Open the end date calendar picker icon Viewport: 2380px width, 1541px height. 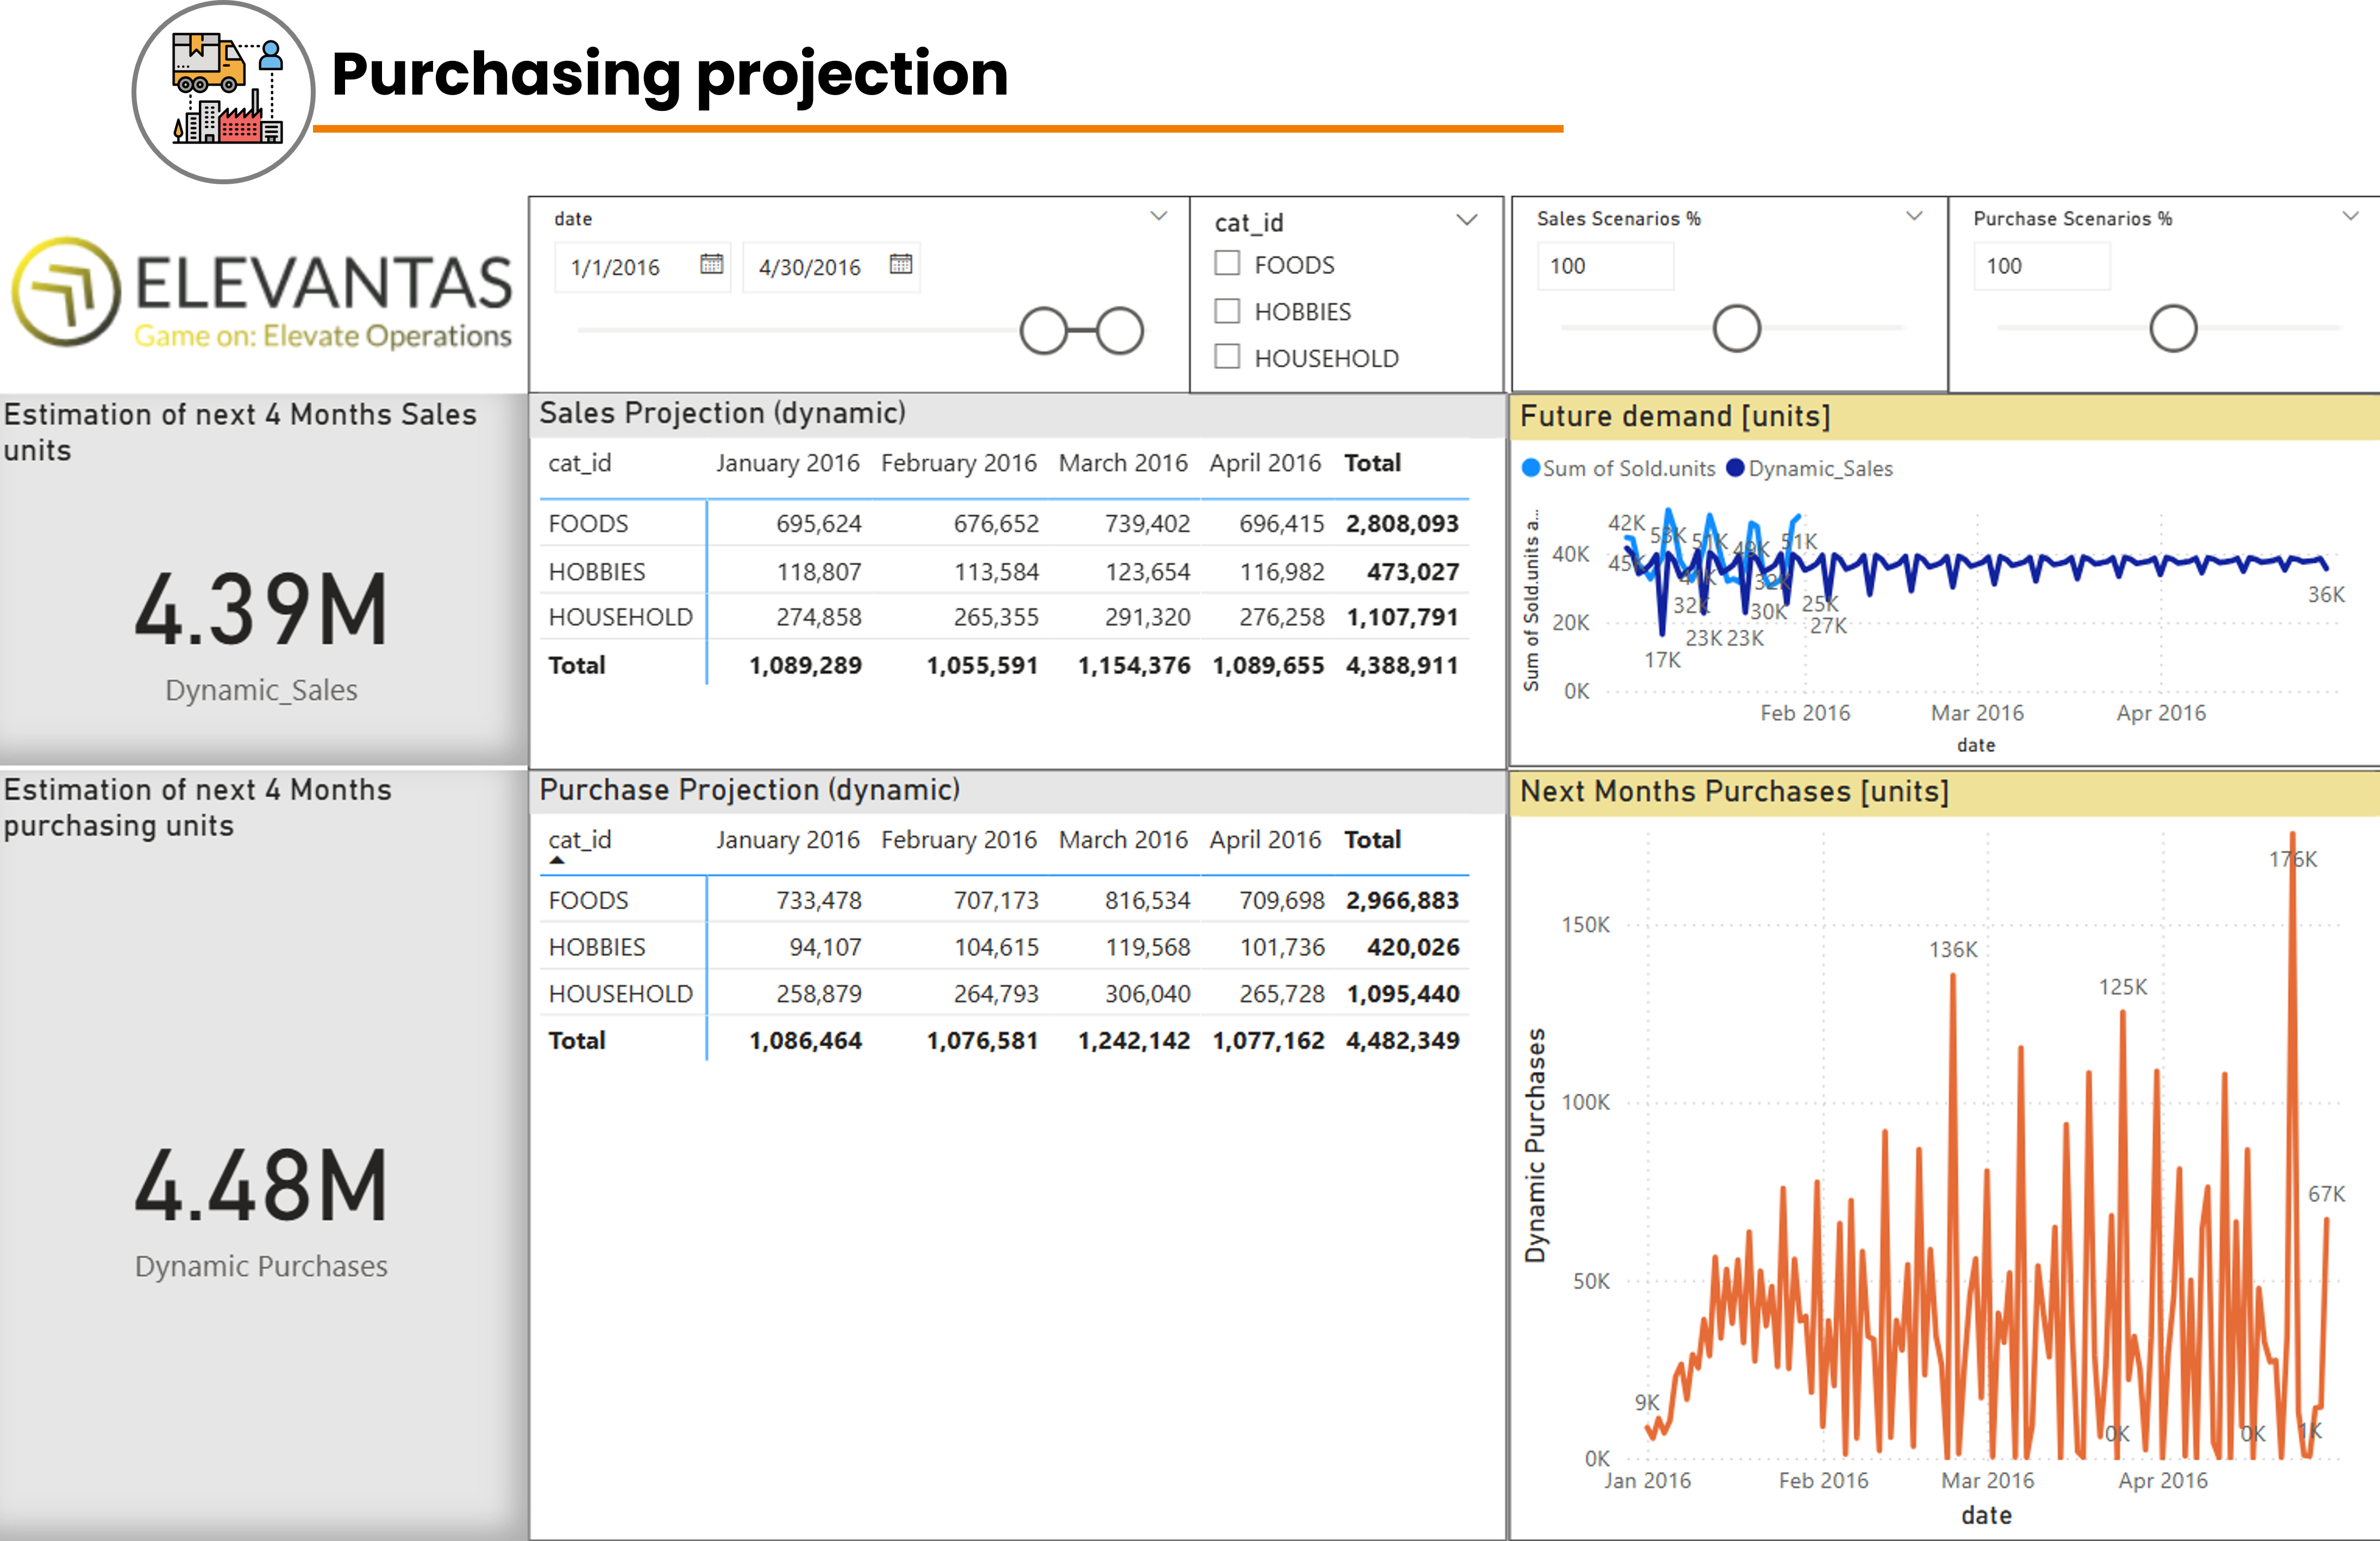pyautogui.click(x=900, y=264)
